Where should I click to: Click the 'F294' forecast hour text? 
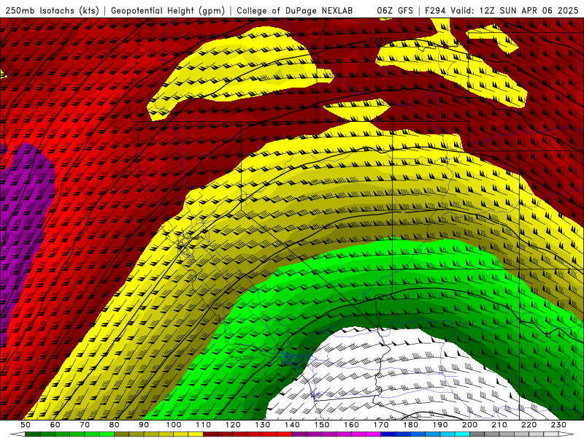[x=435, y=10]
